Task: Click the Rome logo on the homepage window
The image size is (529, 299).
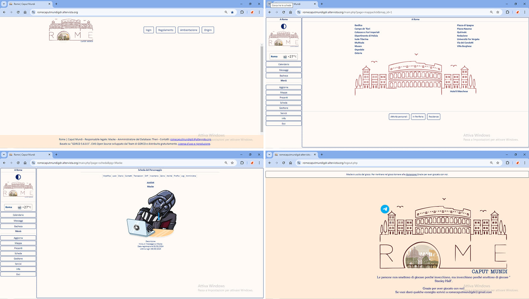Action: coord(71,31)
